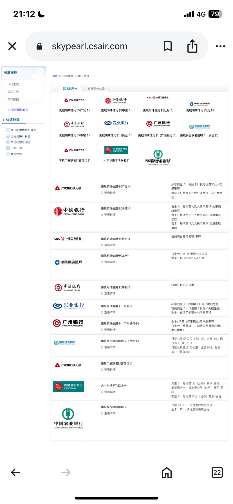233x504 pixels.
Task: View details 查看详情 for 牡丹卡 row
Action: point(108,245)
